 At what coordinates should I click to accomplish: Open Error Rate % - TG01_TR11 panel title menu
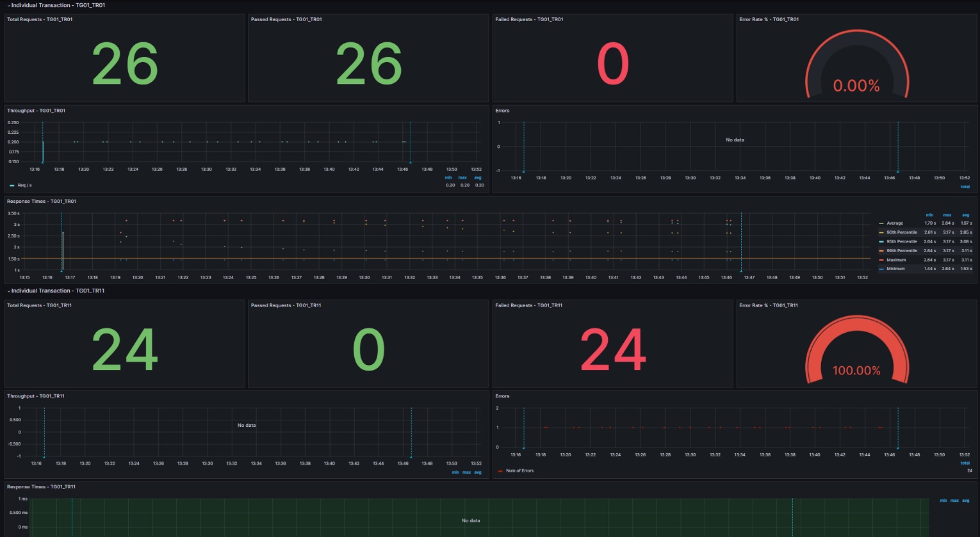769,305
